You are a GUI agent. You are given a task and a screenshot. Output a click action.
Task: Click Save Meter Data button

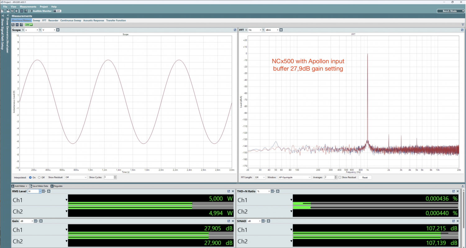pos(39,186)
